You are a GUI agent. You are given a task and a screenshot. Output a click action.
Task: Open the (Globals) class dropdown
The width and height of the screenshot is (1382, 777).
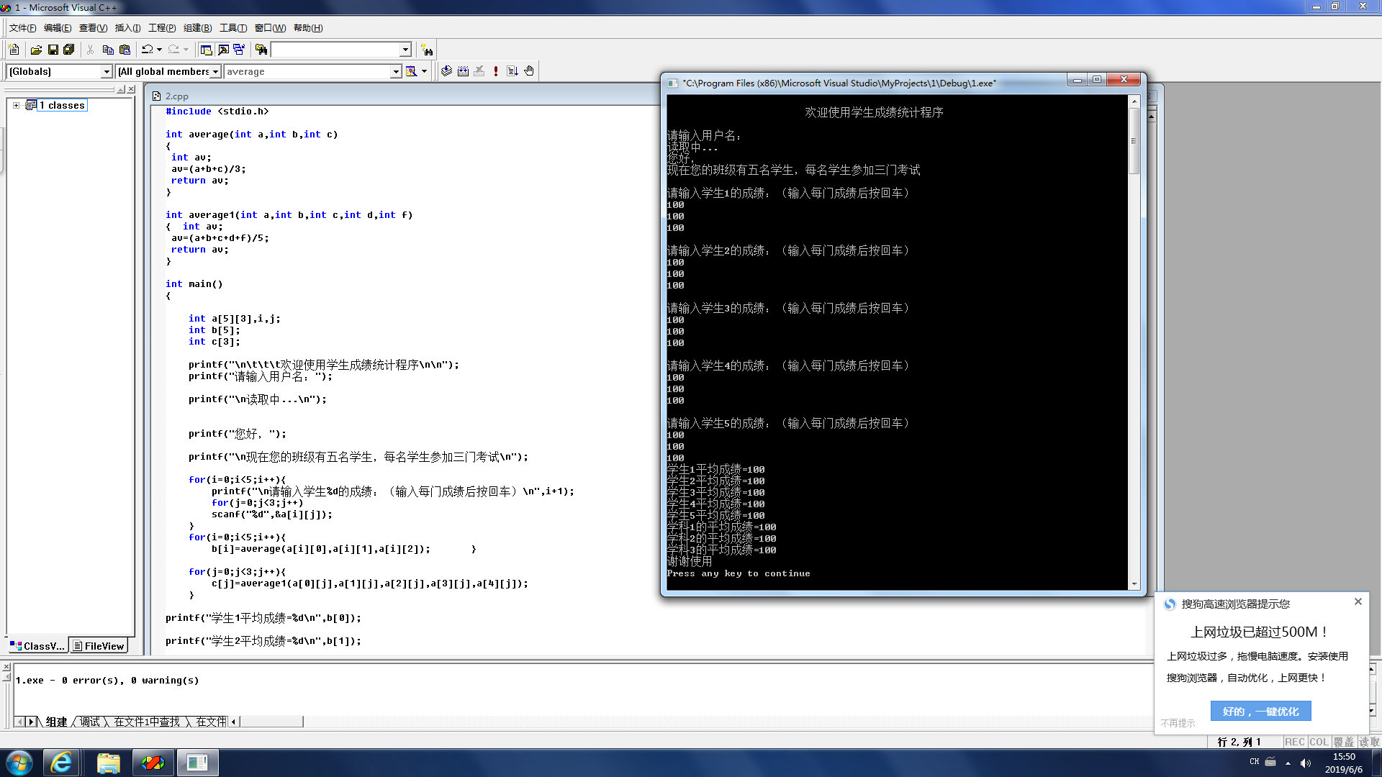coord(107,71)
